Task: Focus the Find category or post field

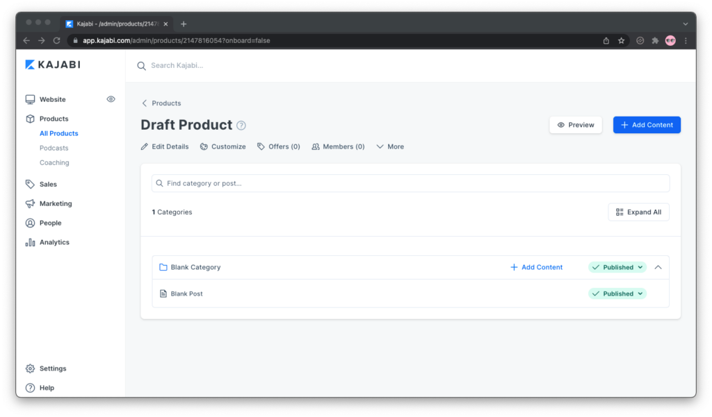Action: (410, 184)
